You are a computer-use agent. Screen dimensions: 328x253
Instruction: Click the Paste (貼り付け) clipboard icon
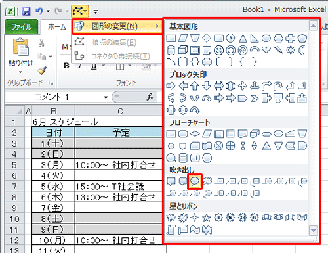click(21, 47)
